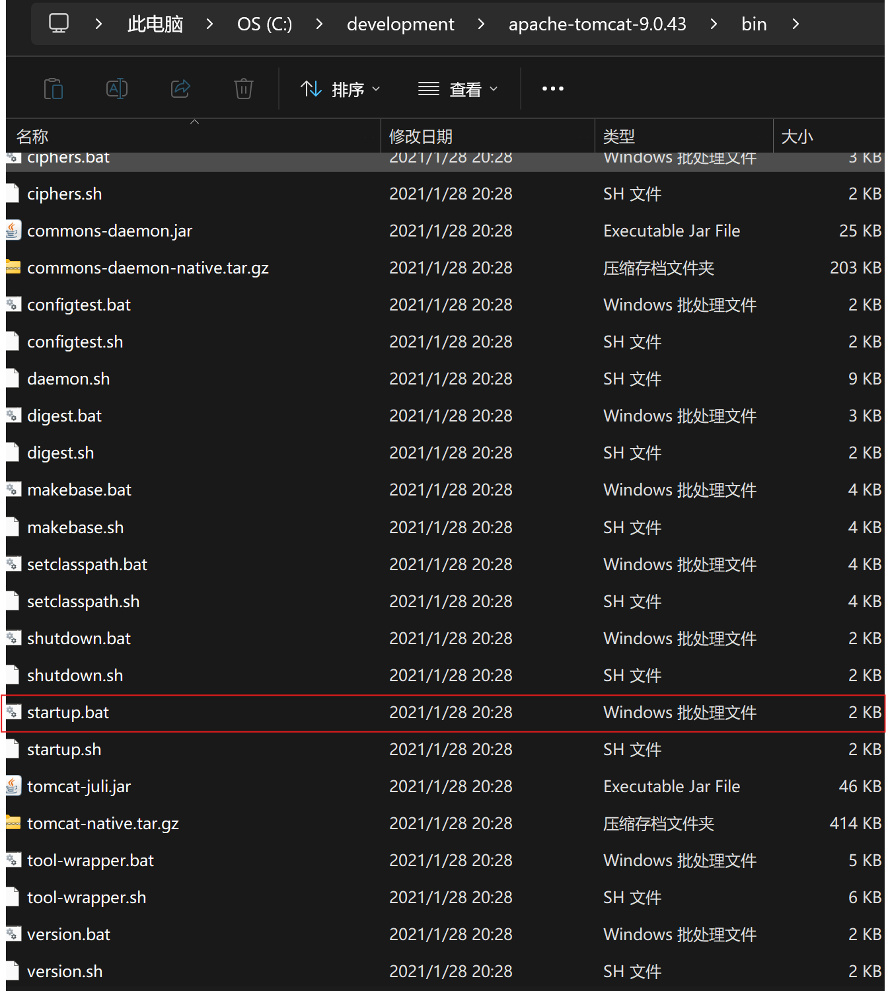Sort by 名称 column header

coord(193,136)
